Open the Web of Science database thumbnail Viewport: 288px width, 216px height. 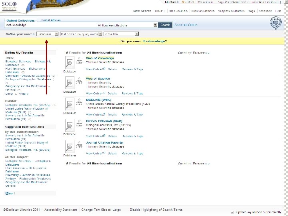pos(70,83)
